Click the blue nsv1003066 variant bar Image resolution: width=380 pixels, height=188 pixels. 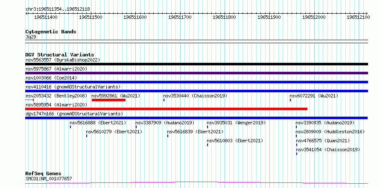pos(196,82)
